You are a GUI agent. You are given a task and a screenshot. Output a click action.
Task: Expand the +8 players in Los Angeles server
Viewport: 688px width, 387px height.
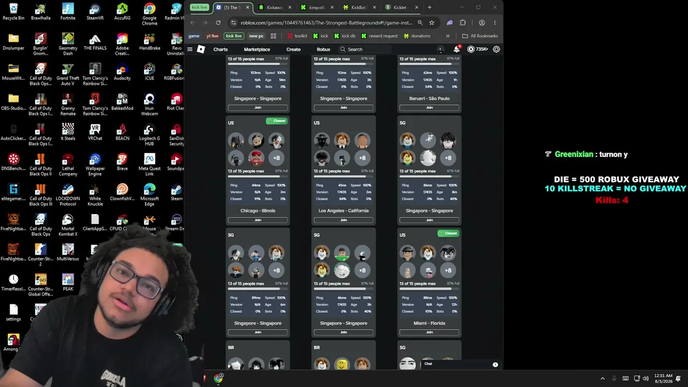coord(362,158)
